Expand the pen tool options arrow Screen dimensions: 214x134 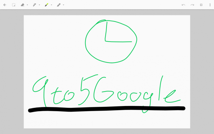point(39,5)
